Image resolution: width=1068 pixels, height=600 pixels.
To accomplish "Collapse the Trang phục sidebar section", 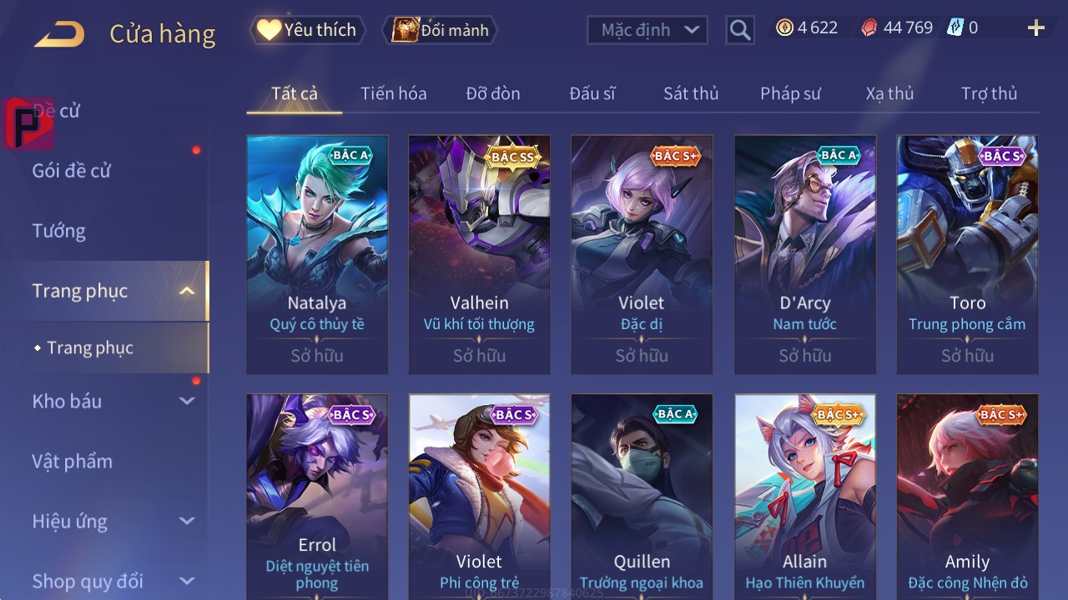I will coord(187,291).
